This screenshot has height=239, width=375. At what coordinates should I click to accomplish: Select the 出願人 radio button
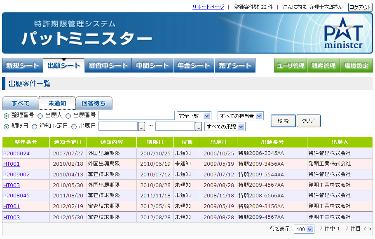coord(40,116)
